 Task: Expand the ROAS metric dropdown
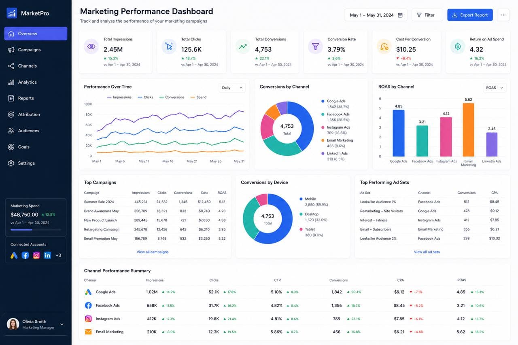[495, 88]
